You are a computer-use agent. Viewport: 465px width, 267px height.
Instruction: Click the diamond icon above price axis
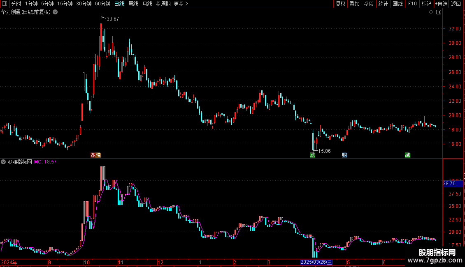431,12
